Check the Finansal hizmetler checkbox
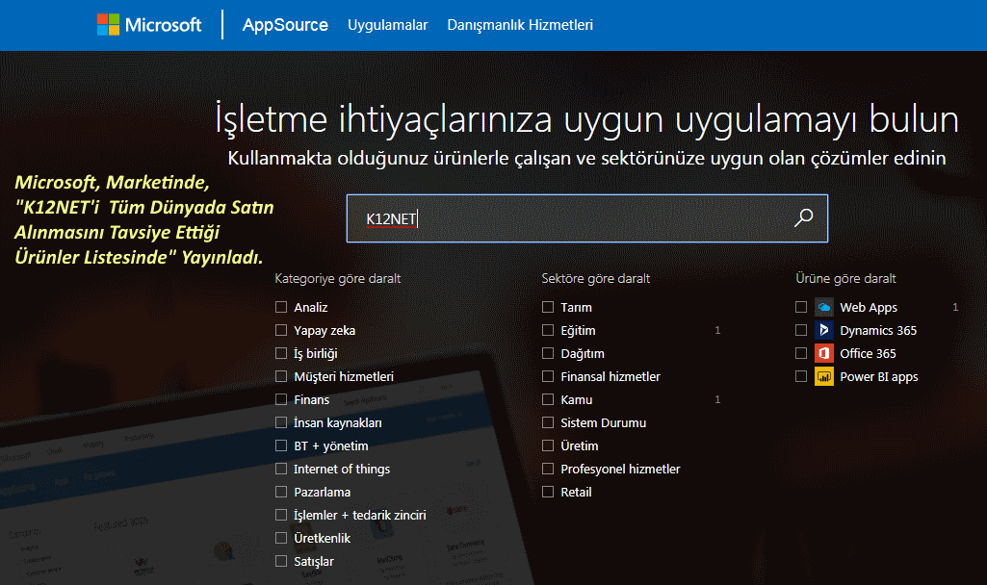 (548, 377)
